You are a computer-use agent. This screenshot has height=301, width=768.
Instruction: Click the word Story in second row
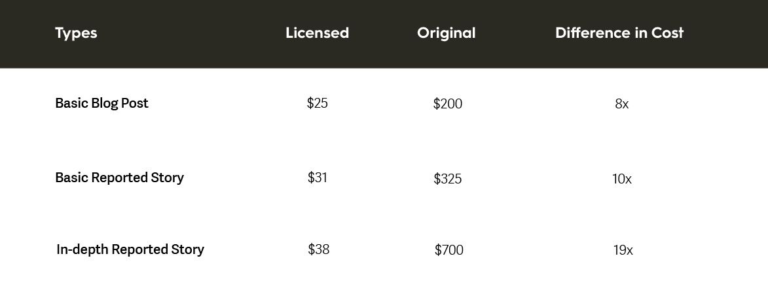pos(167,178)
